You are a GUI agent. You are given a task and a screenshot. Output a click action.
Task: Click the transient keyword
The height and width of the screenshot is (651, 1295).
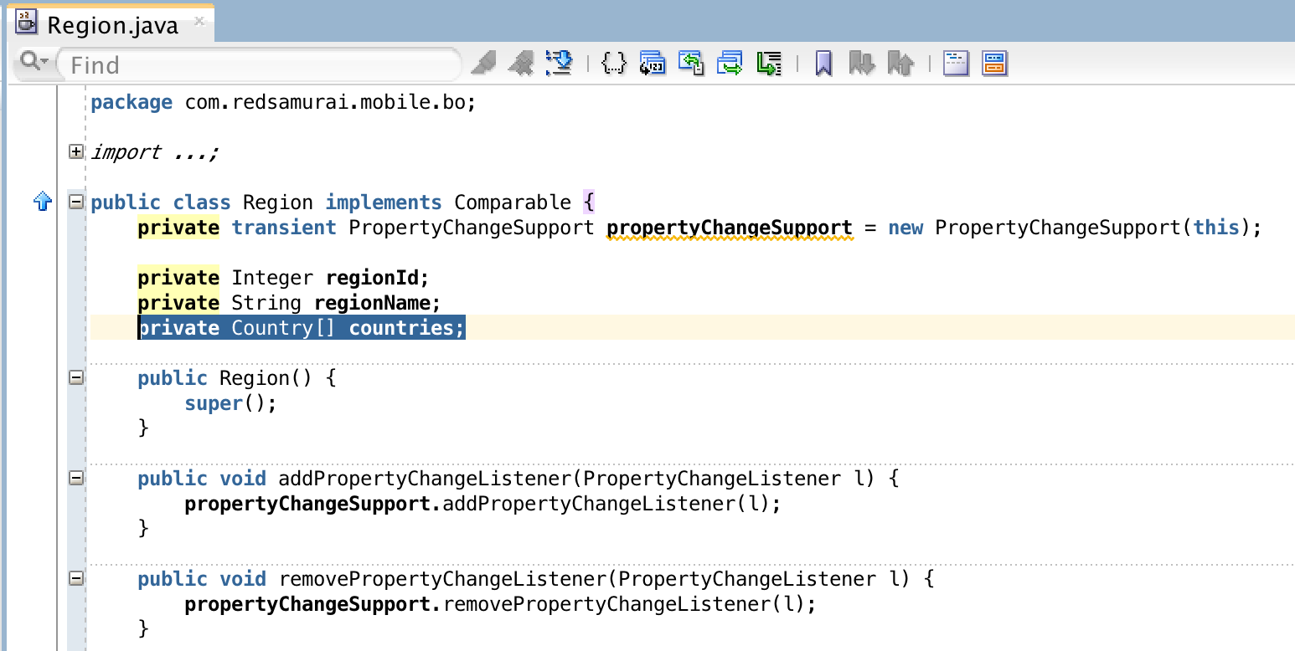pos(284,228)
